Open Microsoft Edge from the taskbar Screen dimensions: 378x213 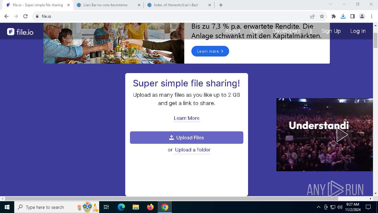pos(121,207)
